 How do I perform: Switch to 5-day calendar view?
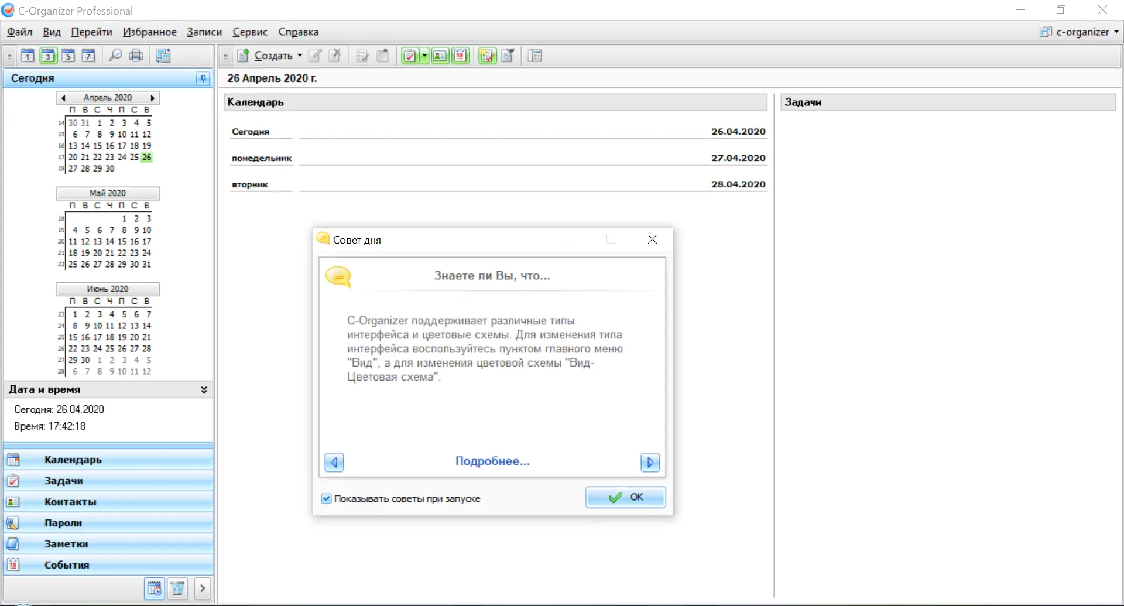pyautogui.click(x=68, y=56)
